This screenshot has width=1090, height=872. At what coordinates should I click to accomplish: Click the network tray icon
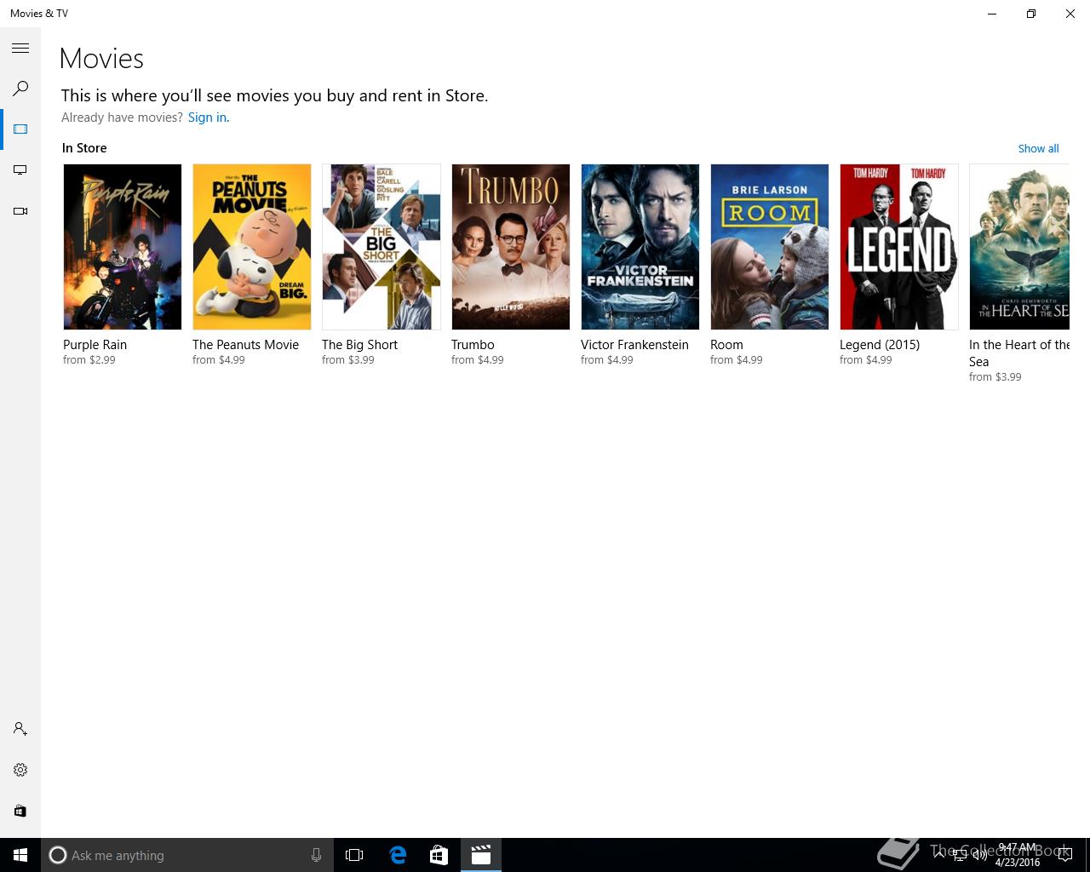click(x=960, y=855)
